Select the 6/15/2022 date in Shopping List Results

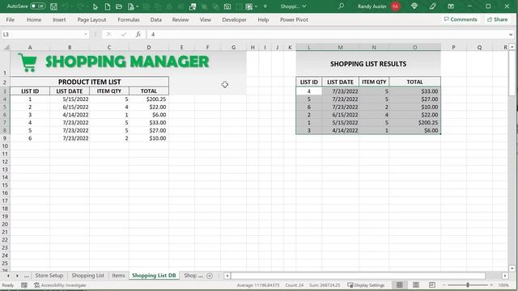pyautogui.click(x=340, y=115)
